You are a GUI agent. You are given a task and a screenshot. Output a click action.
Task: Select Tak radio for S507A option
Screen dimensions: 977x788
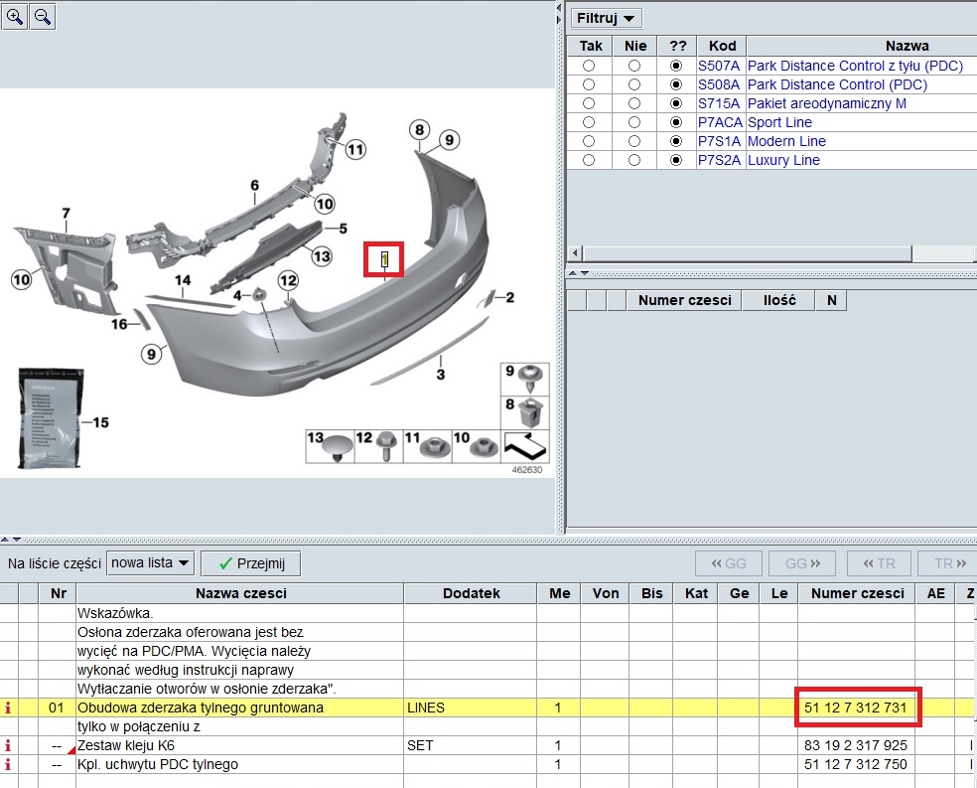click(590, 66)
